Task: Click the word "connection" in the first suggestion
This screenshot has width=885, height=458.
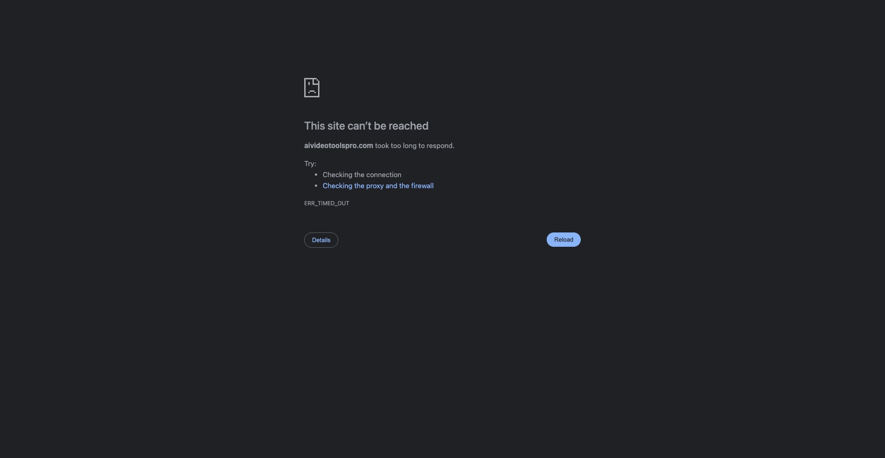Action: (382, 175)
